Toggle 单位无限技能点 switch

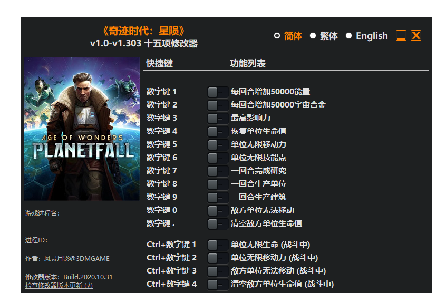point(218,158)
